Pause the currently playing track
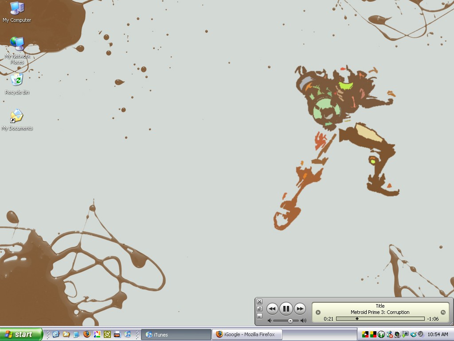The height and width of the screenshot is (341, 454). point(286,309)
